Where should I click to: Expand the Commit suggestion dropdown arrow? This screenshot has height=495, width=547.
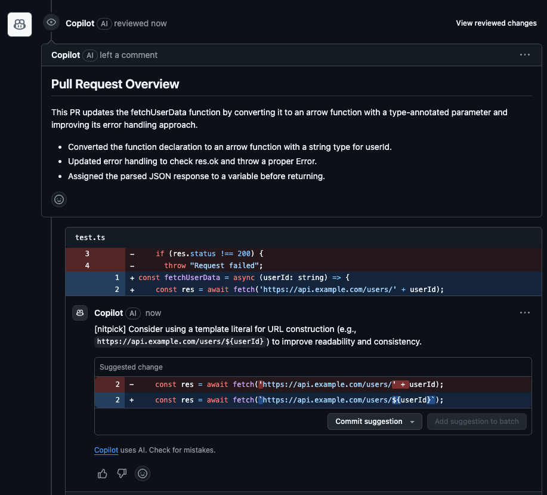(412, 422)
